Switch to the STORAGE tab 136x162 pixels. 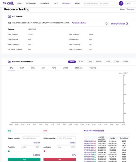pos(79,68)
